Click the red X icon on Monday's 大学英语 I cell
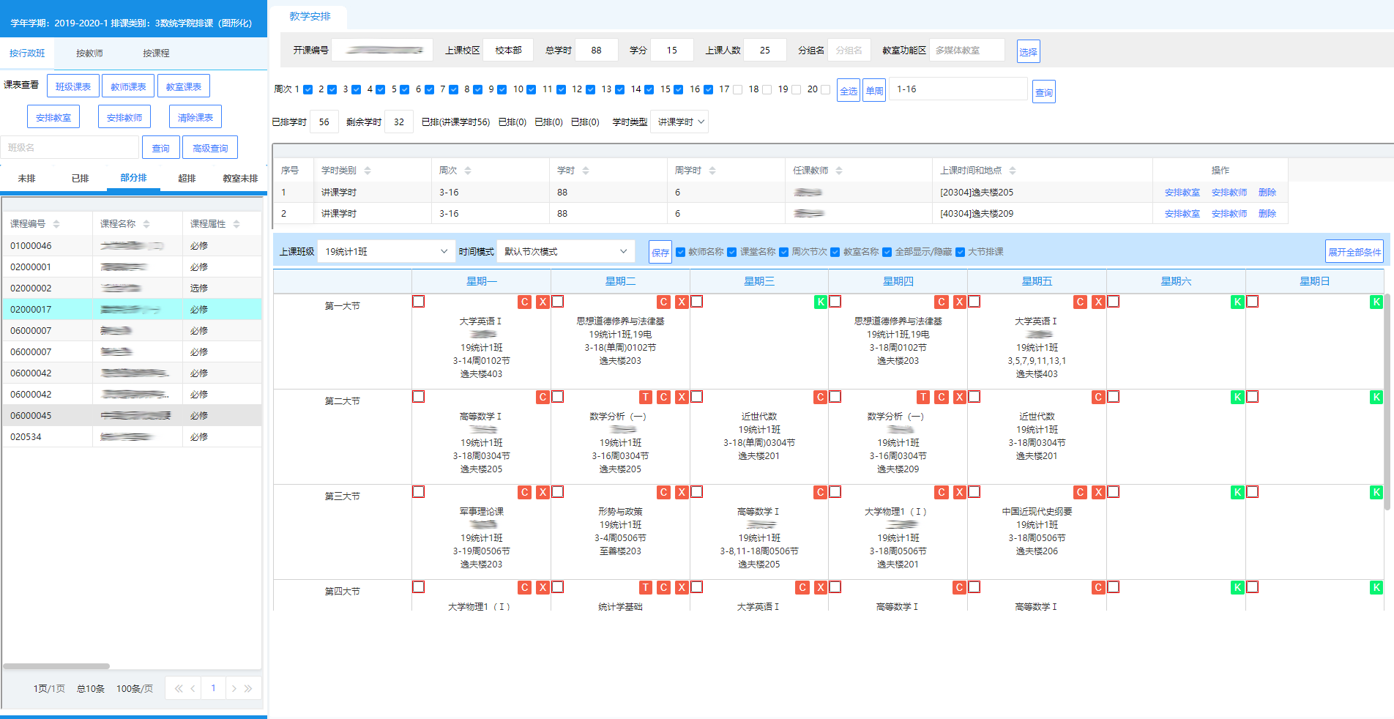 [x=543, y=302]
